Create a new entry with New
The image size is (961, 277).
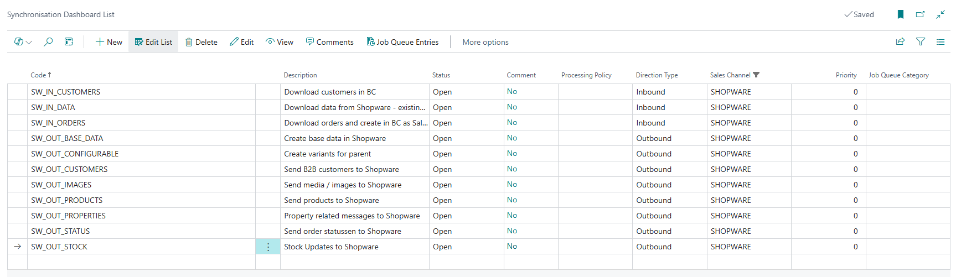point(109,42)
